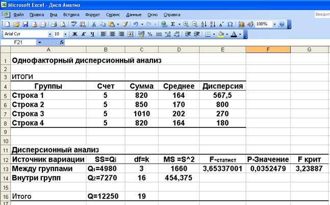Zoom in with the plus magnifier icon
This screenshot has height=205, width=330.
(186, 24)
